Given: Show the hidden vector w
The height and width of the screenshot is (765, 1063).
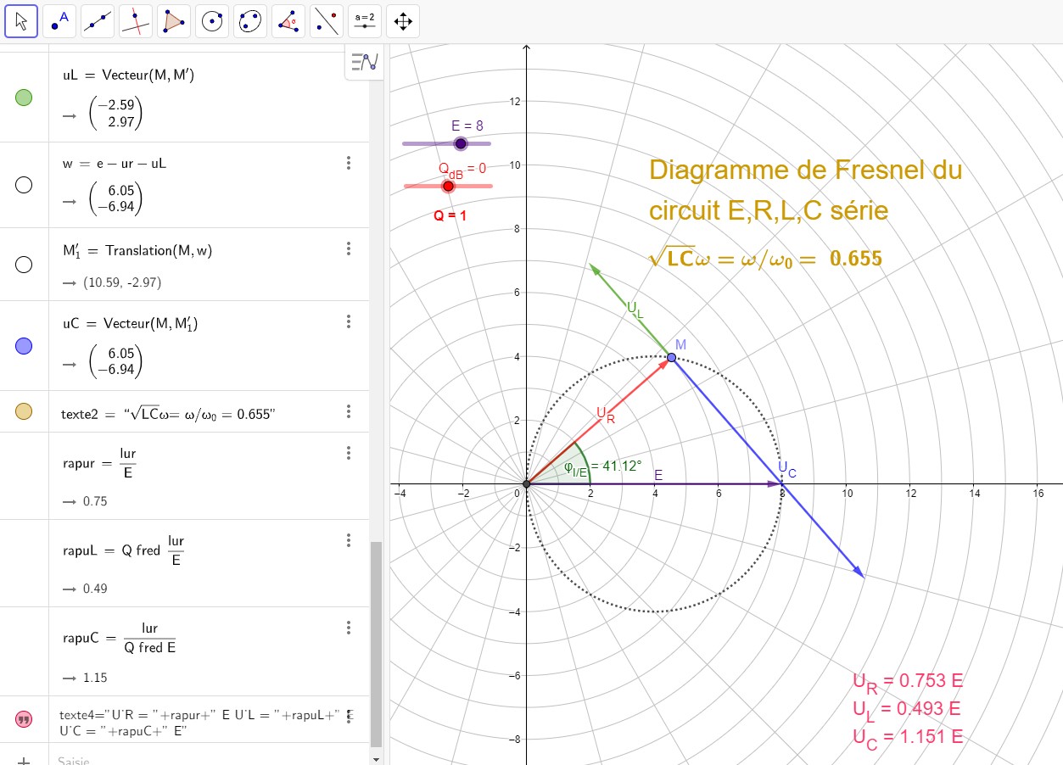Looking at the screenshot, I should coord(24,185).
